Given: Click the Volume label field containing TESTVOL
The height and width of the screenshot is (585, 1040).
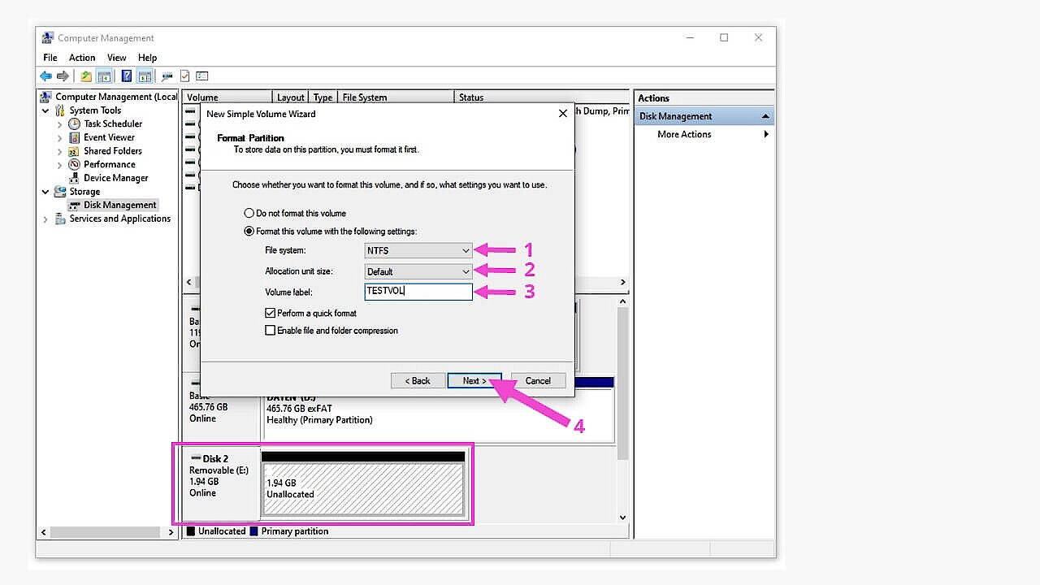Looking at the screenshot, I should click(418, 291).
